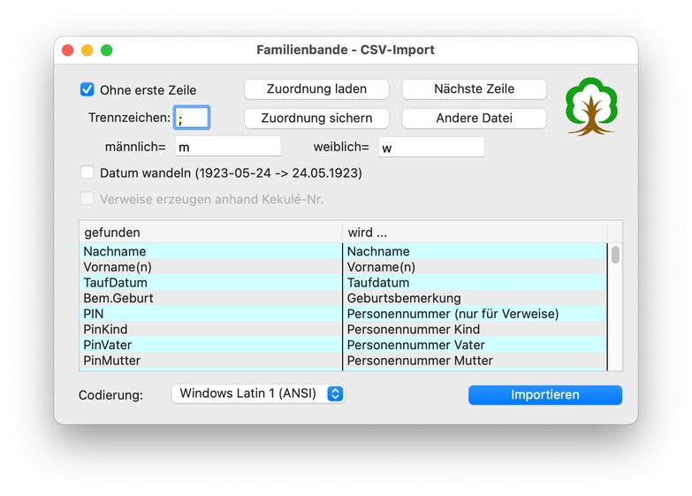Click the 'weiblich=' text field
This screenshot has width=692, height=496.
pyautogui.click(x=431, y=147)
